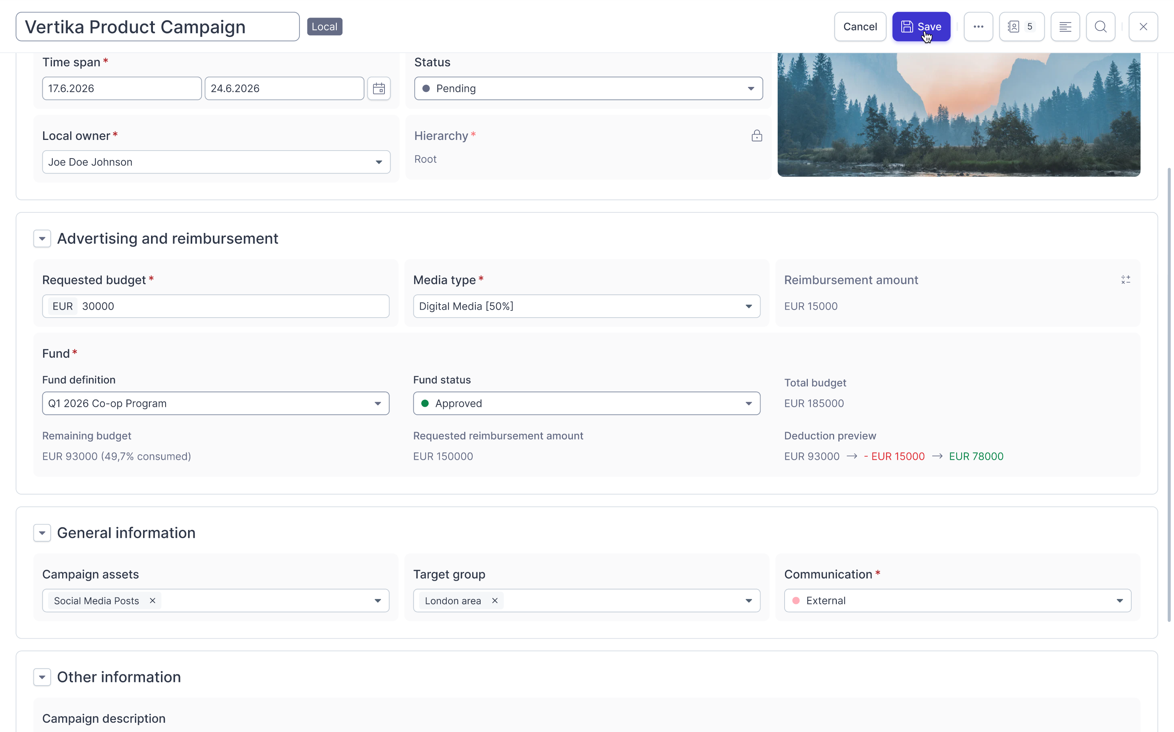
Task: Collapse the General information section
Action: point(42,533)
